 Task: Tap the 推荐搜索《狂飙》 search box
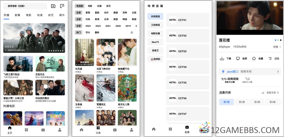tap(25, 6)
